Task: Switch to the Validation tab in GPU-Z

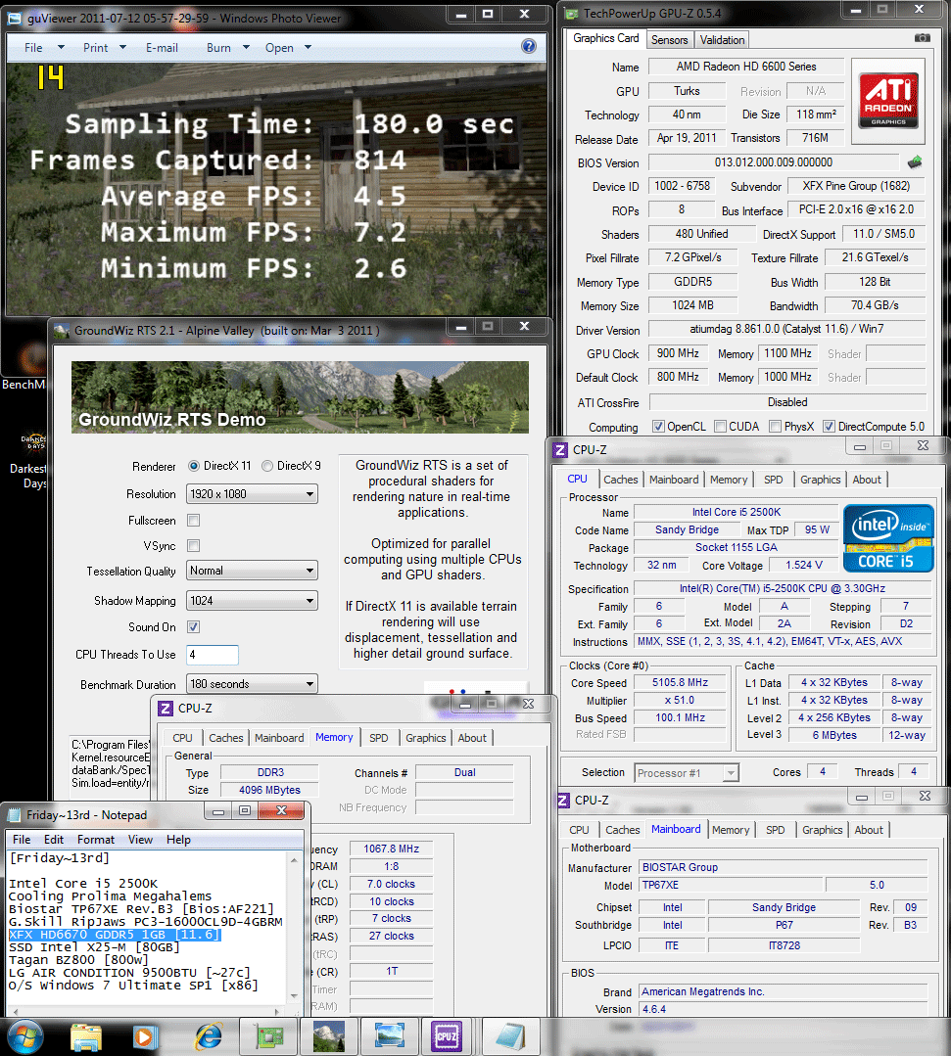Action: [x=722, y=40]
